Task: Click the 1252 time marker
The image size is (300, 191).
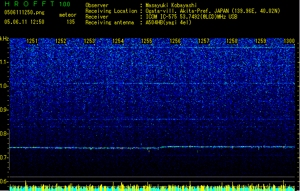Action: [61, 41]
